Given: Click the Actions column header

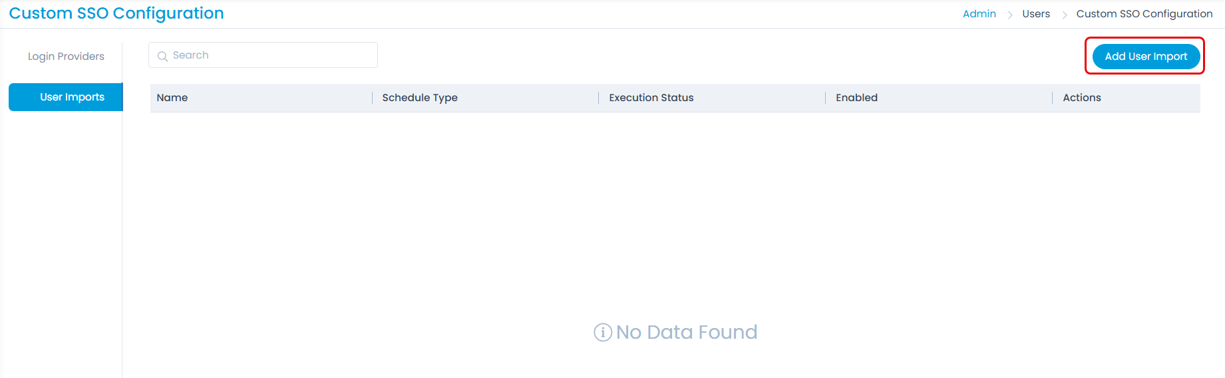Looking at the screenshot, I should [x=1081, y=98].
